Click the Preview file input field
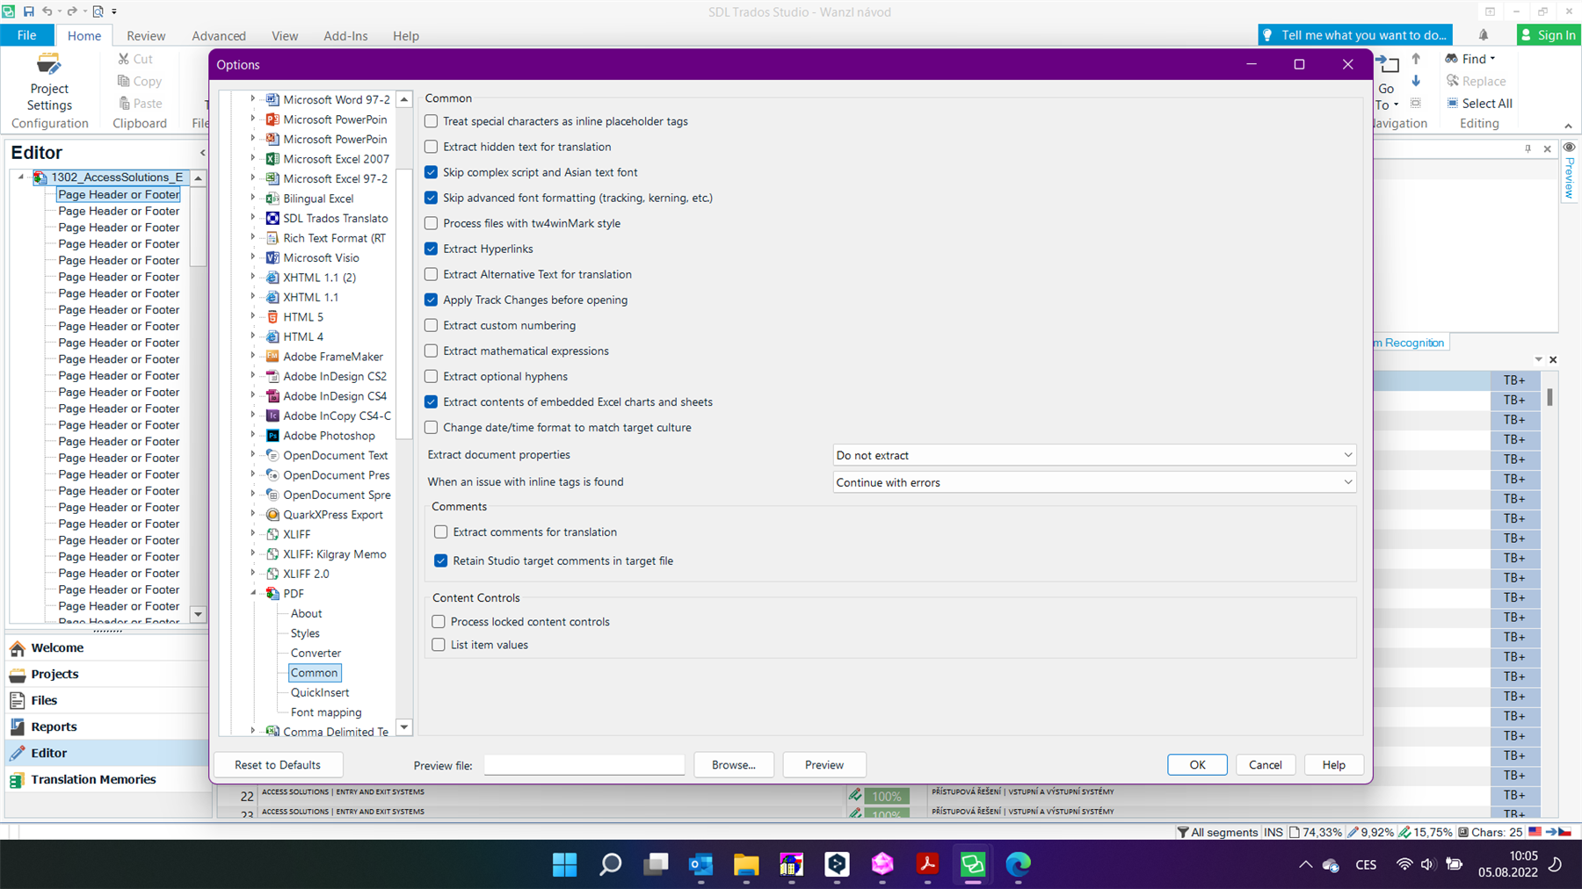 584,765
